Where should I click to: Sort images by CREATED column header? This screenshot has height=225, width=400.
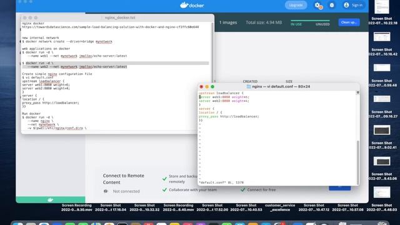click(250, 81)
